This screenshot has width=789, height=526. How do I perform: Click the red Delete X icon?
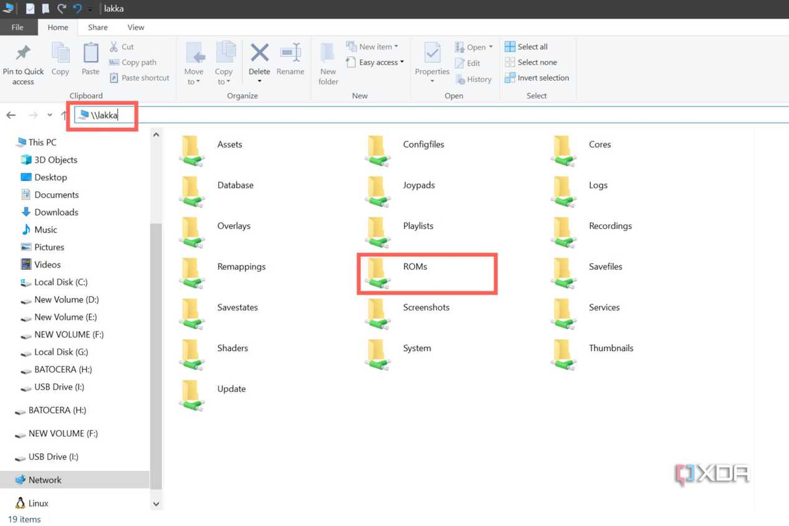pyautogui.click(x=259, y=54)
